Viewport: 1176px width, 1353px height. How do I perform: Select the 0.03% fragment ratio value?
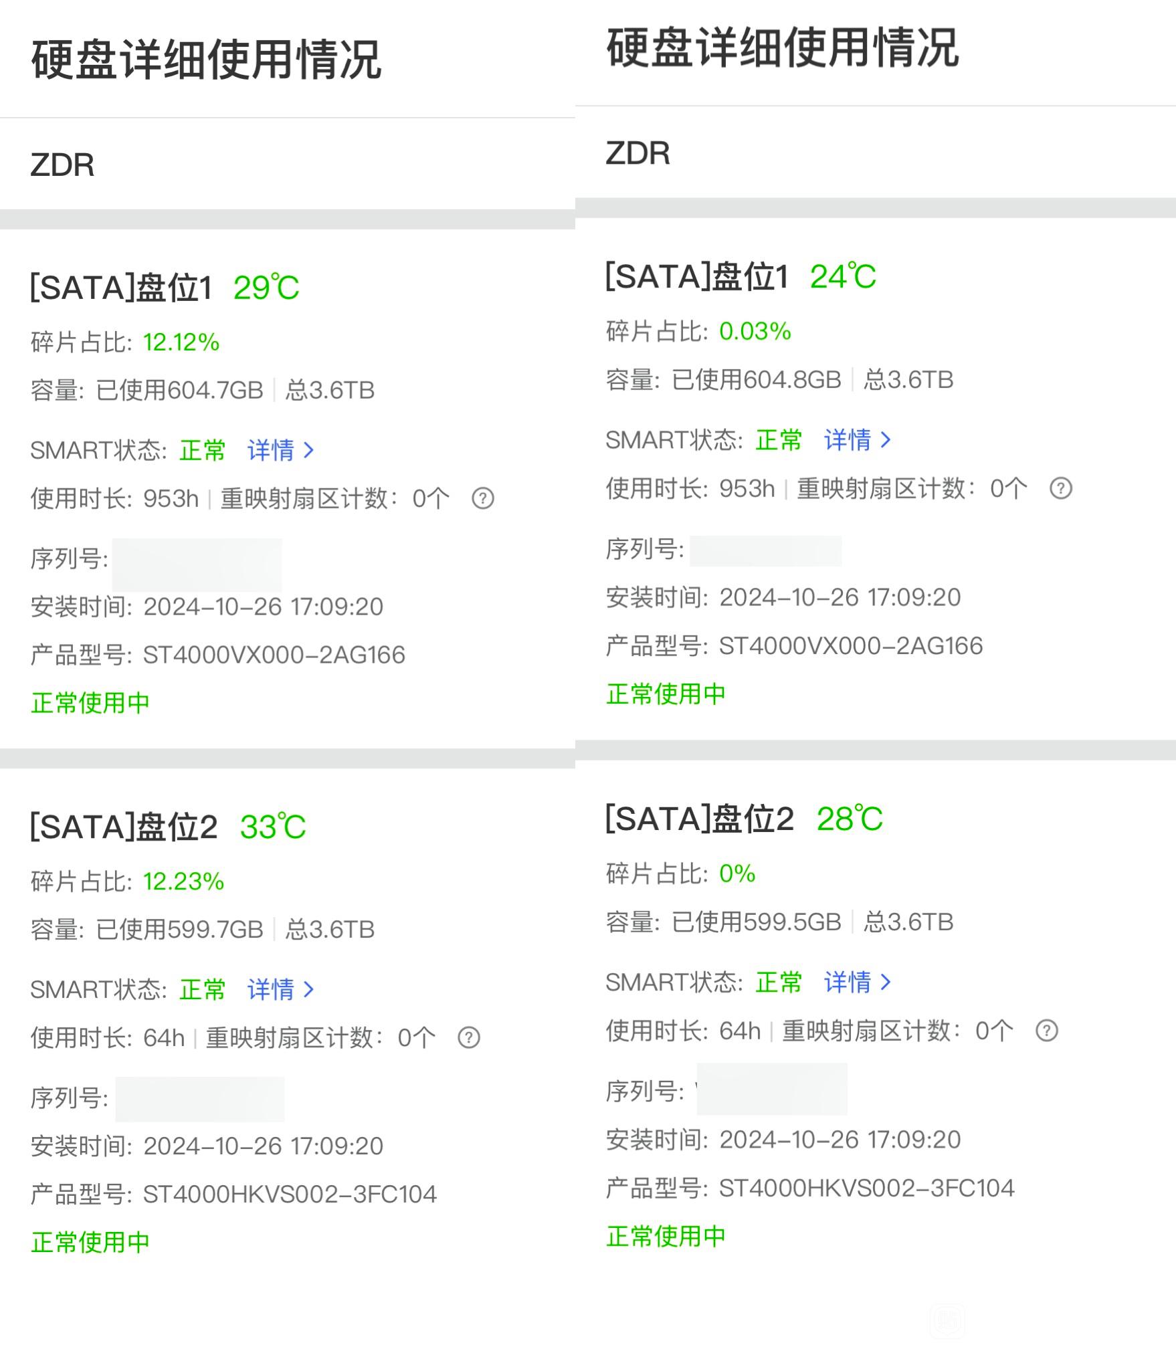click(x=755, y=331)
